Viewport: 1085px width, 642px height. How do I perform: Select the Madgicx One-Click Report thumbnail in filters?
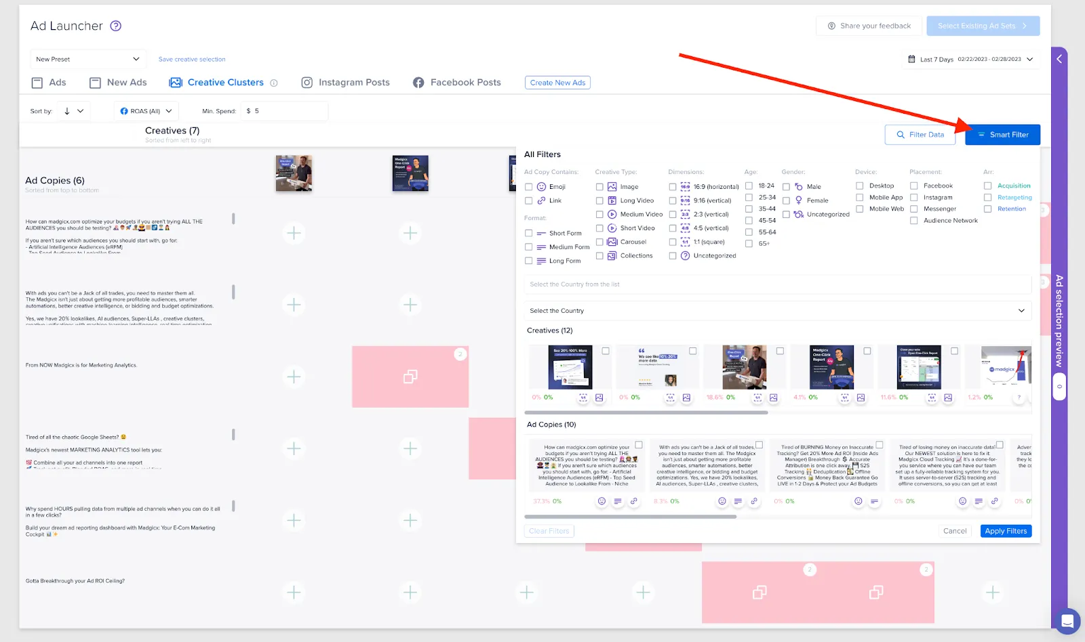point(831,367)
